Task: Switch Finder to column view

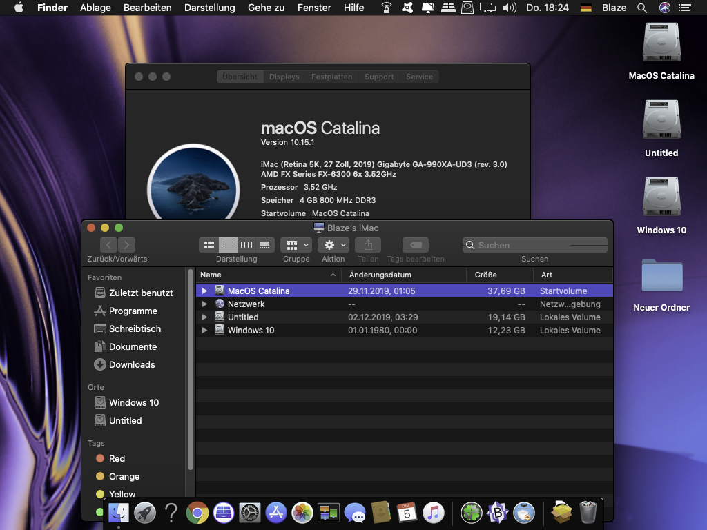Action: point(246,245)
